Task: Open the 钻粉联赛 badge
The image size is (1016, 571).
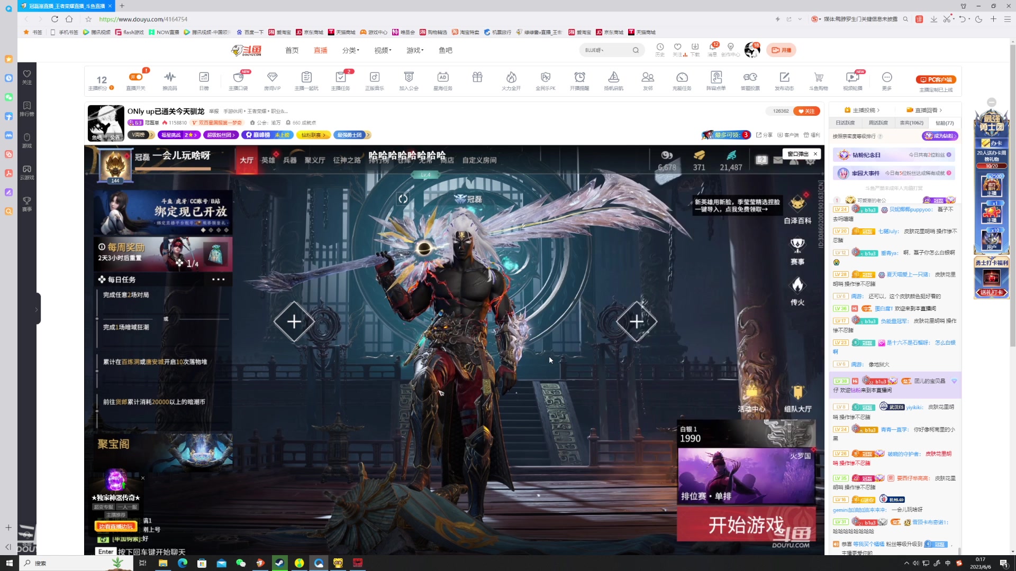Action: [x=313, y=135]
